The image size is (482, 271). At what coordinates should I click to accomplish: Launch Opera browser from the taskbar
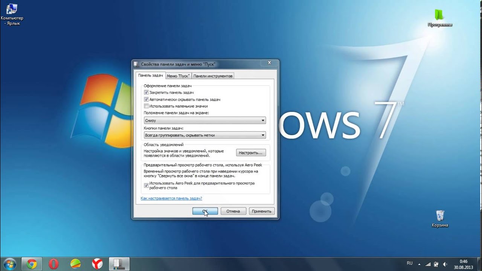point(53,264)
